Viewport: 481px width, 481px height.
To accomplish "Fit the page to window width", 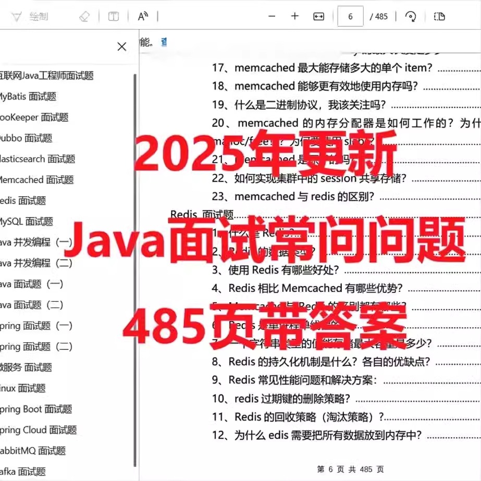I will (x=318, y=16).
